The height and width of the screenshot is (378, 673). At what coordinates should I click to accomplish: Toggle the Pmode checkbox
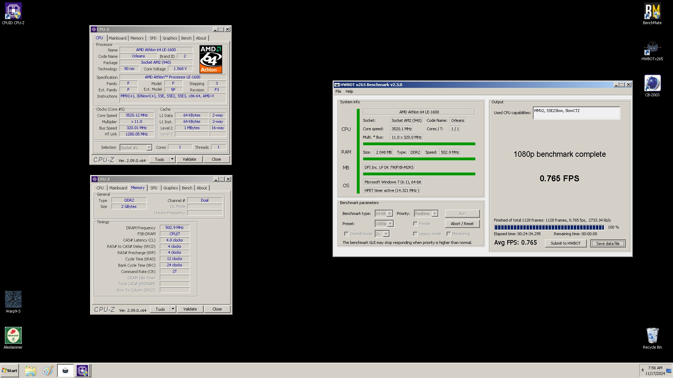[415, 224]
